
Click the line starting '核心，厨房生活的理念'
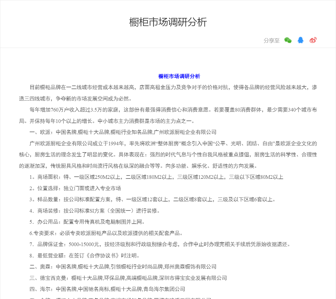coord(168,155)
